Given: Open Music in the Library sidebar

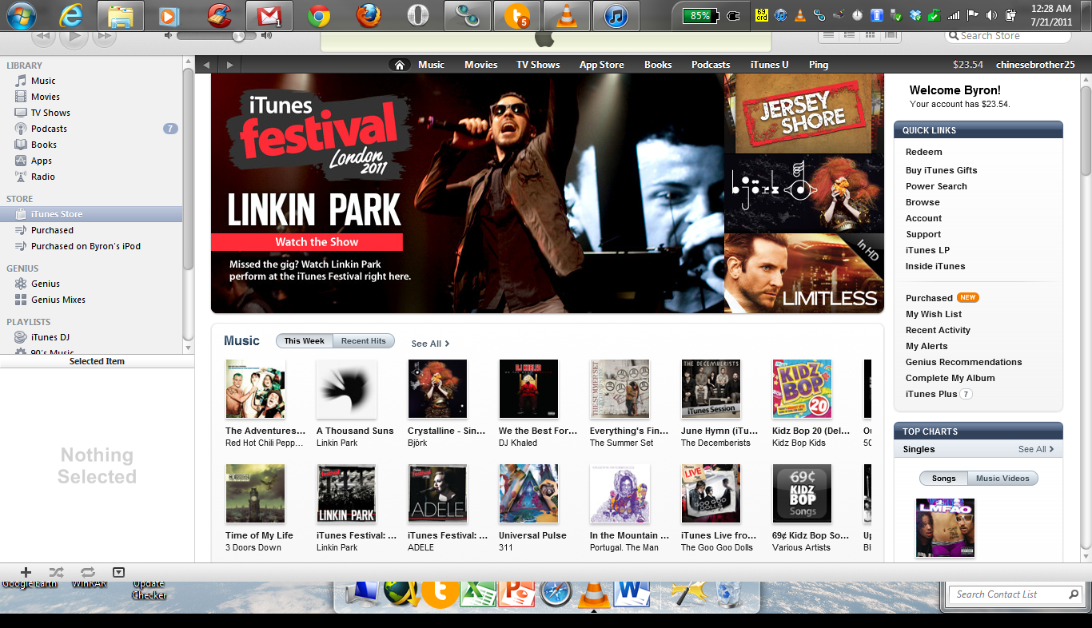Looking at the screenshot, I should 43,81.
